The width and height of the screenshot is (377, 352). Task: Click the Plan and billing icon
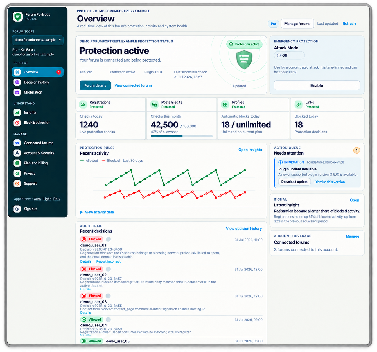tap(17, 163)
